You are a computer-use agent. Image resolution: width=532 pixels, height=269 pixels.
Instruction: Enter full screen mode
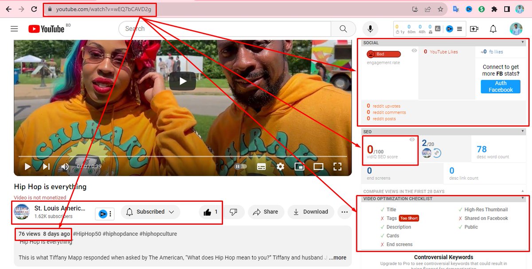click(x=337, y=166)
